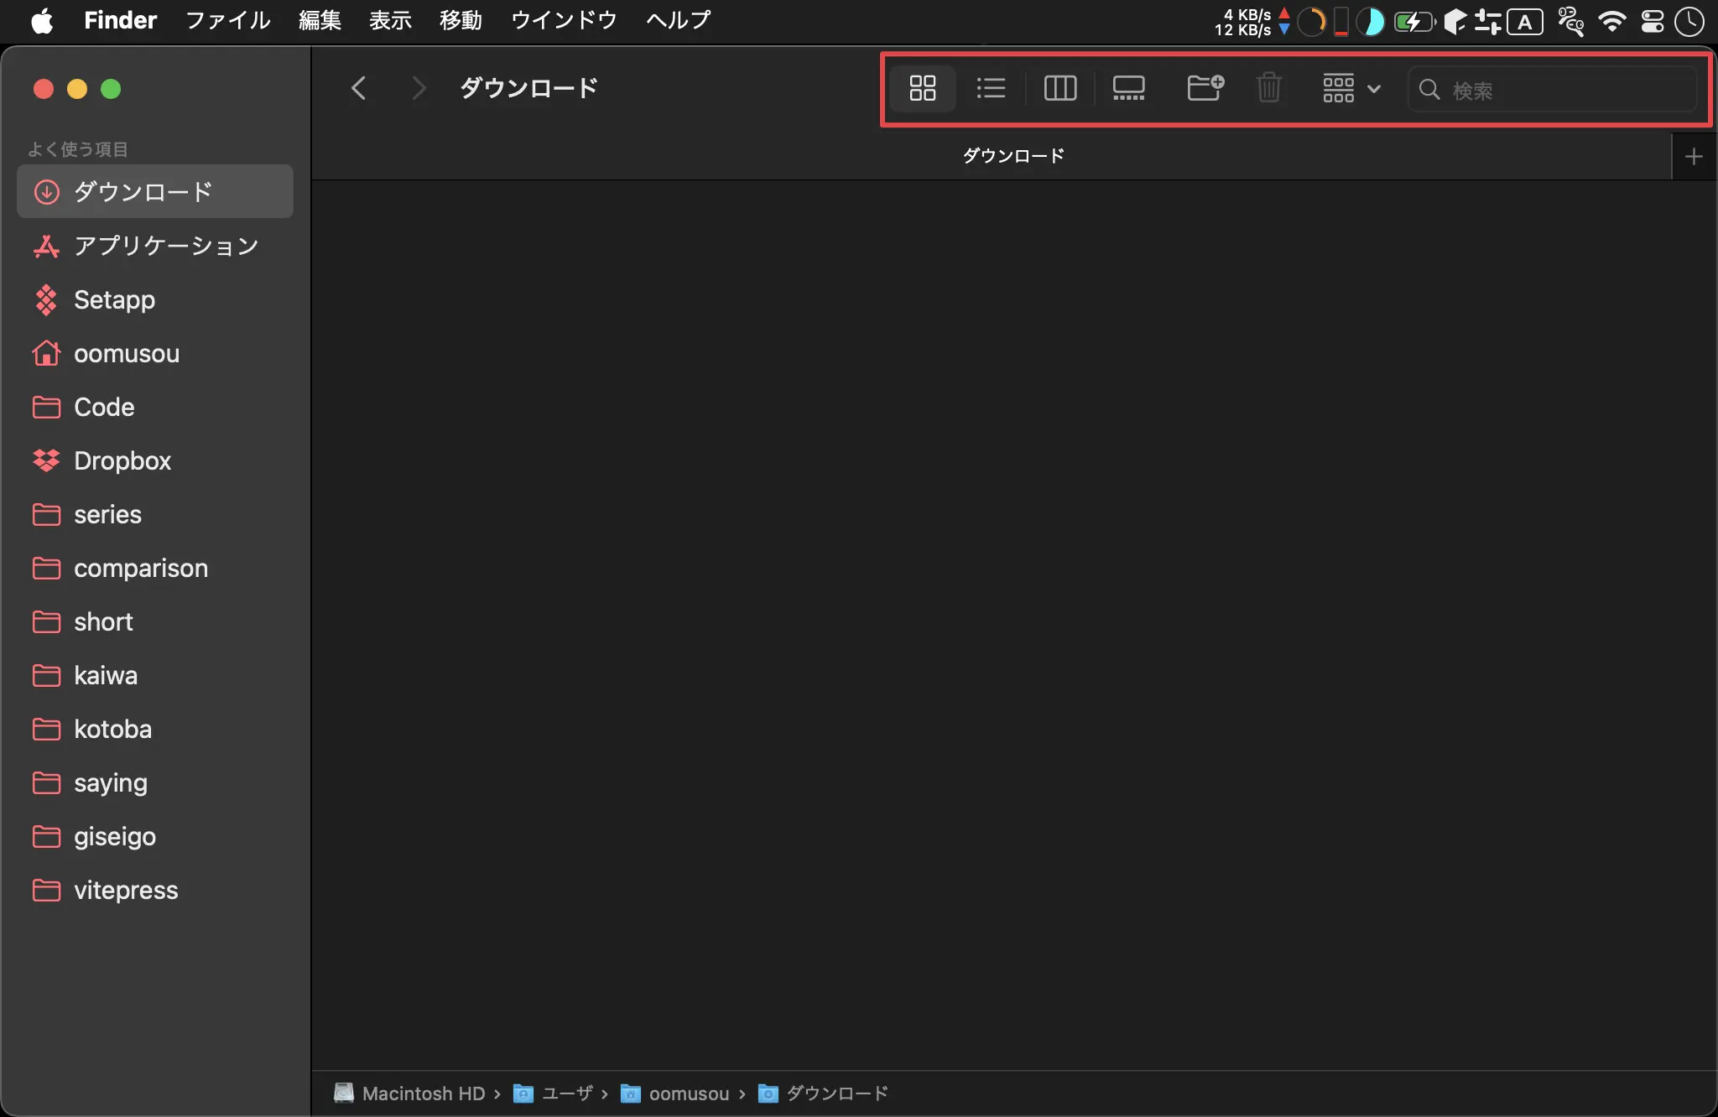Image resolution: width=1718 pixels, height=1117 pixels.
Task: Open kaiwa folder in sidebar
Action: pos(155,675)
